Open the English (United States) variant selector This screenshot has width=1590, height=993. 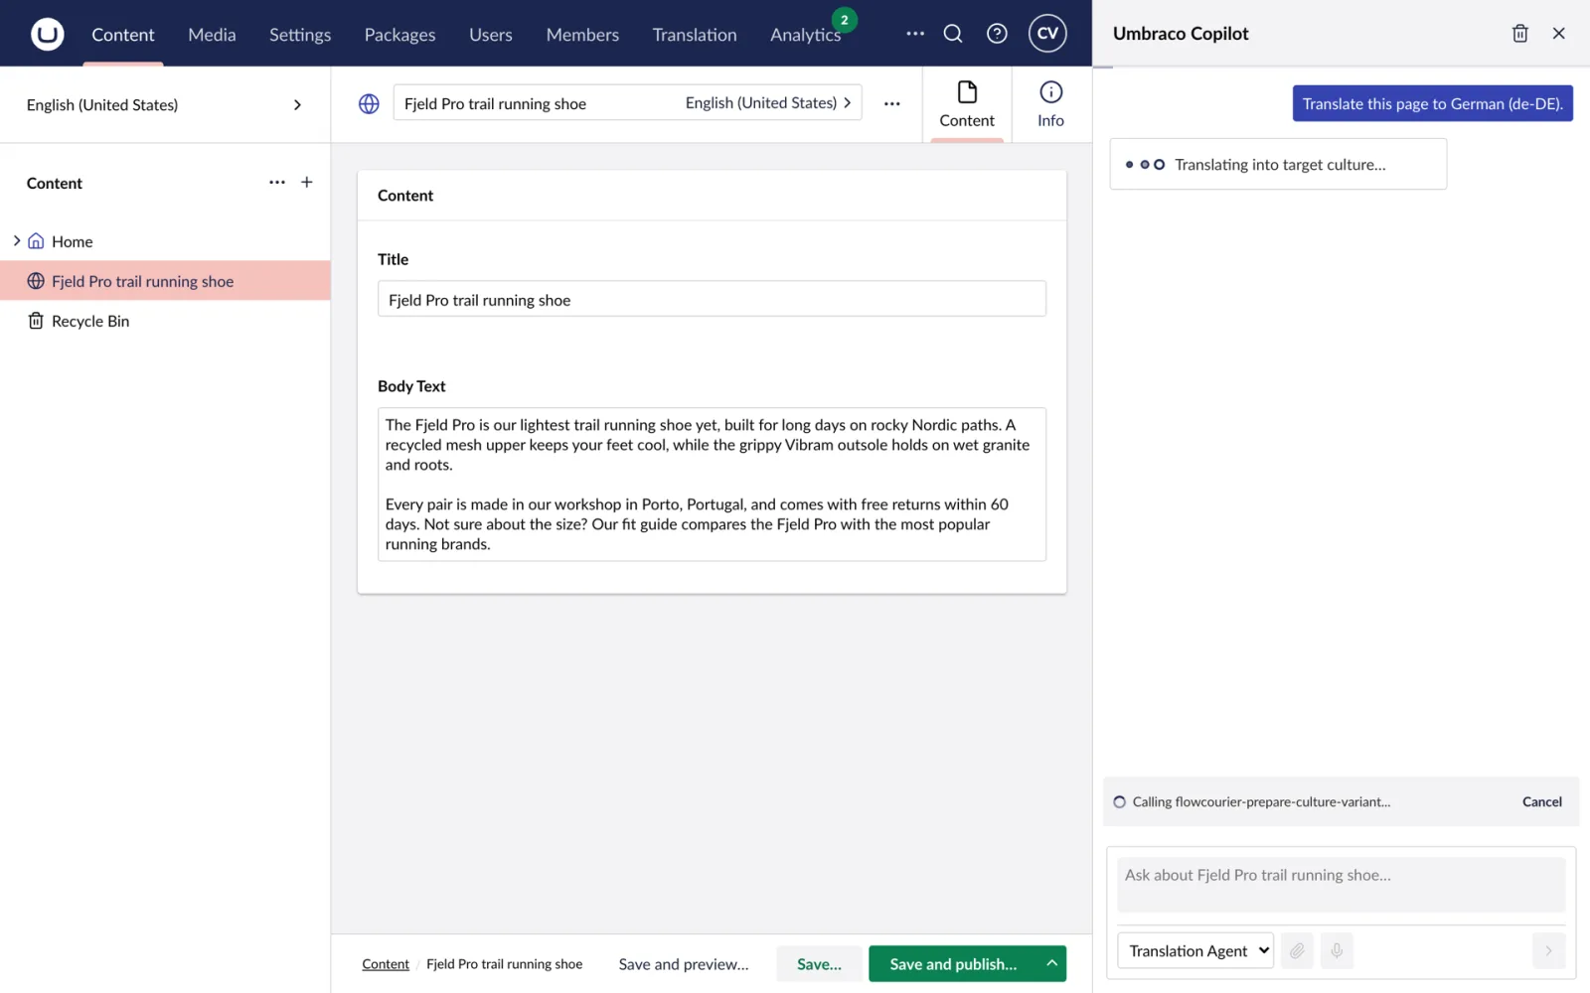768,103
